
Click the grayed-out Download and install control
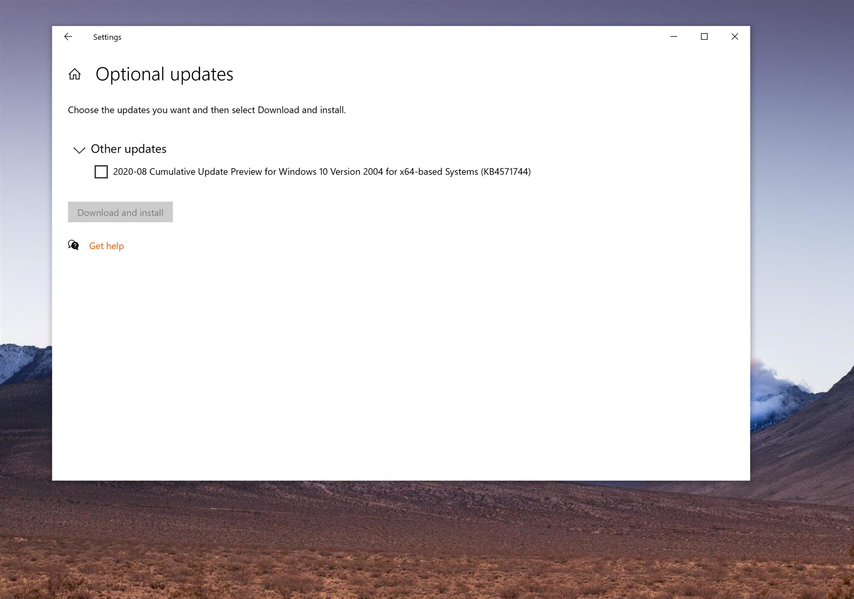pos(120,212)
